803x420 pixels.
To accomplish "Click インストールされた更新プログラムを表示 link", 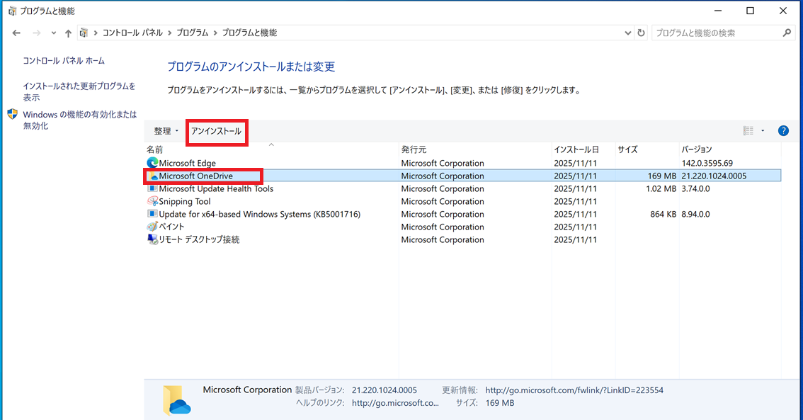I will [x=79, y=91].
